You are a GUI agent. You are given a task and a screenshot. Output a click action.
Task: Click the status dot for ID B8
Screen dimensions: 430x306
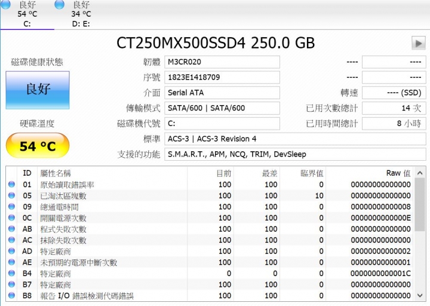[11, 296]
